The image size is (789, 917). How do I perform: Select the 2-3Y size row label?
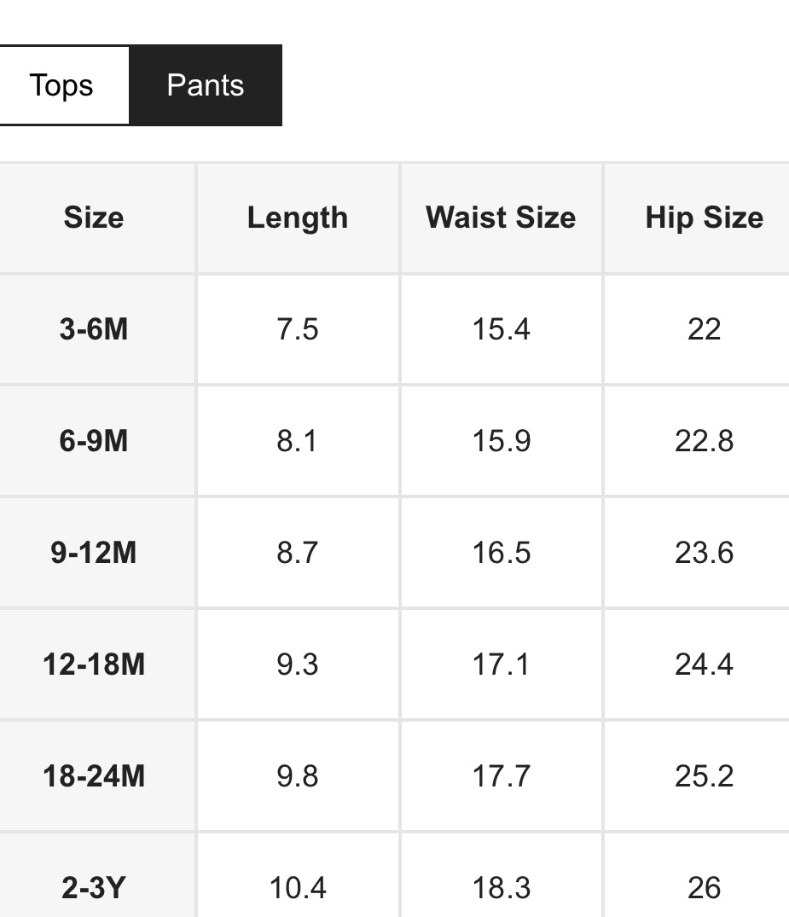click(x=94, y=888)
